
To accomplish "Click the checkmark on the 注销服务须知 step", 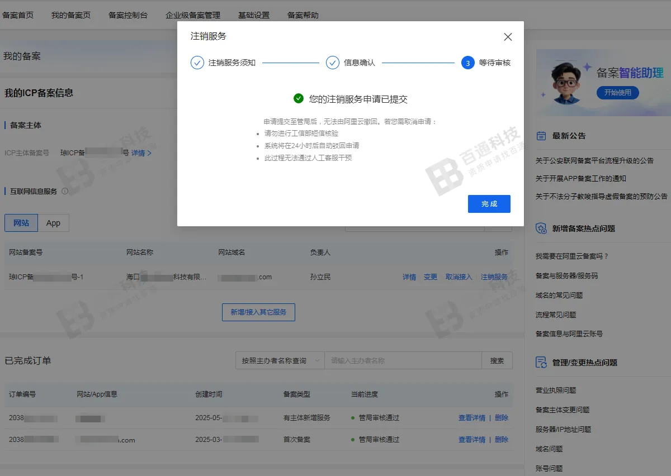I will 197,63.
